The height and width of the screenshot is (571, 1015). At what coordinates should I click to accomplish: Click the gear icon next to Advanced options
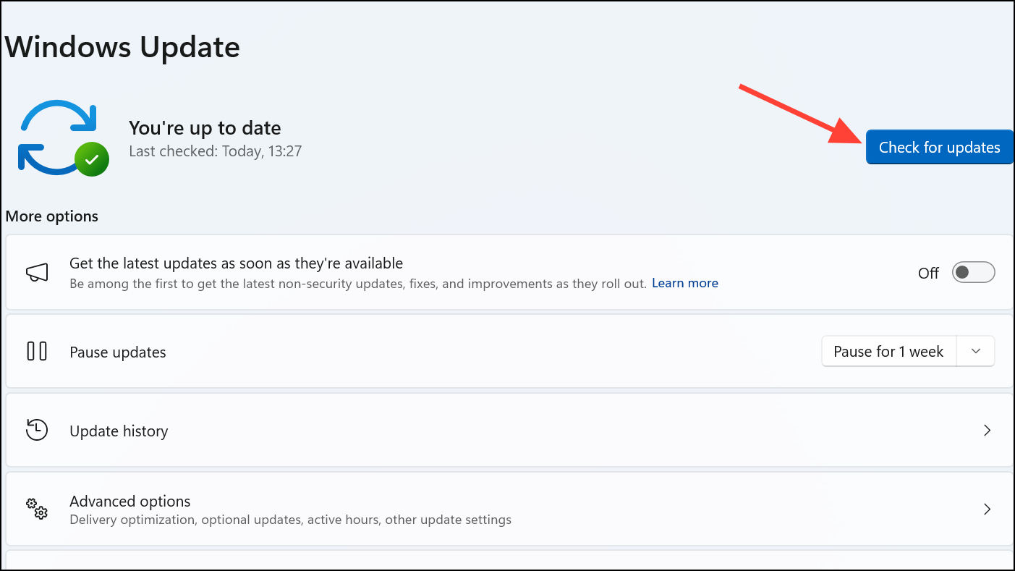click(x=36, y=509)
